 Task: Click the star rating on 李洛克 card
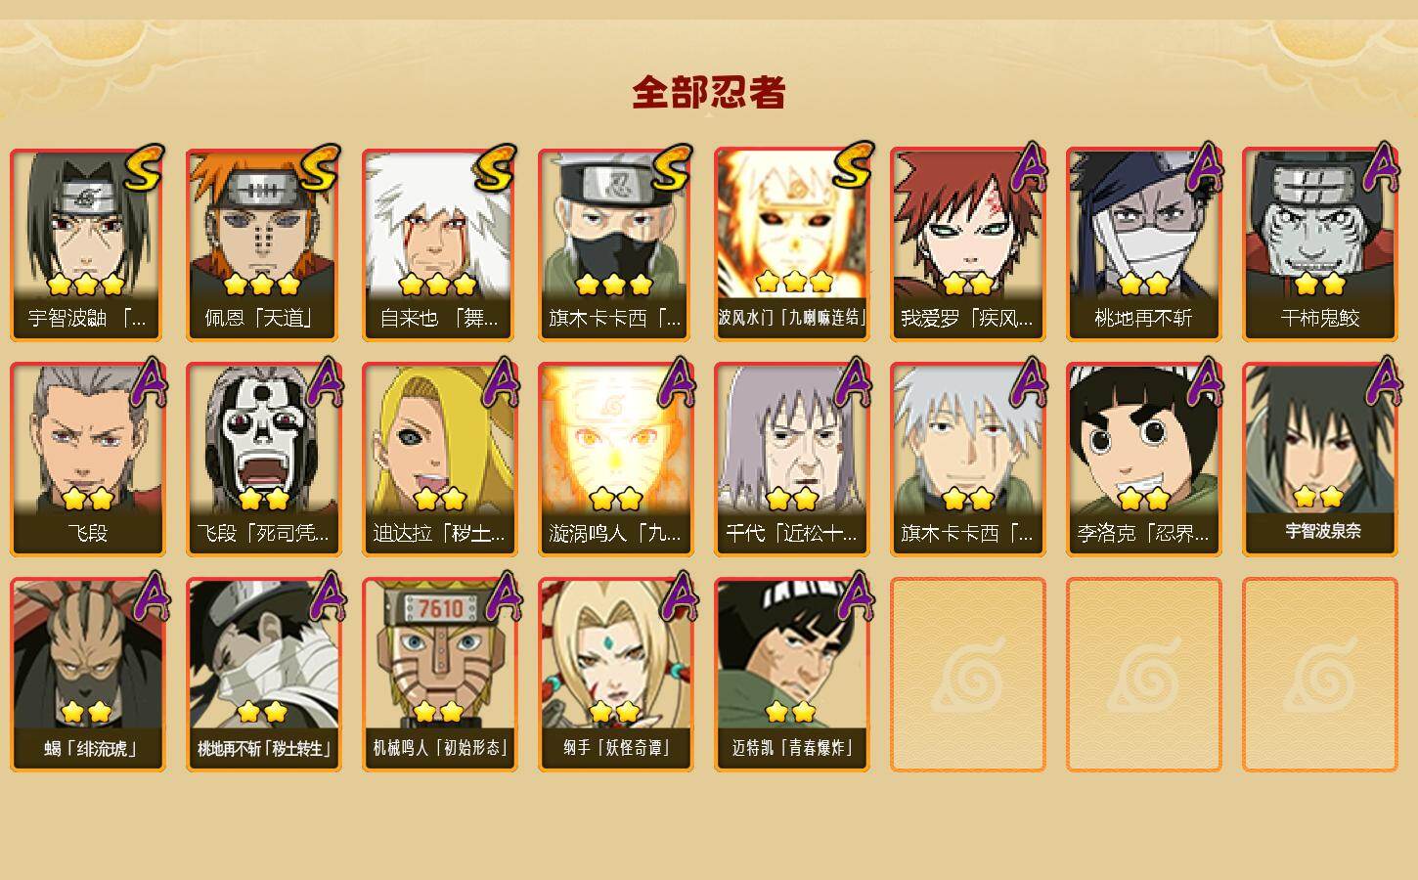click(1143, 499)
